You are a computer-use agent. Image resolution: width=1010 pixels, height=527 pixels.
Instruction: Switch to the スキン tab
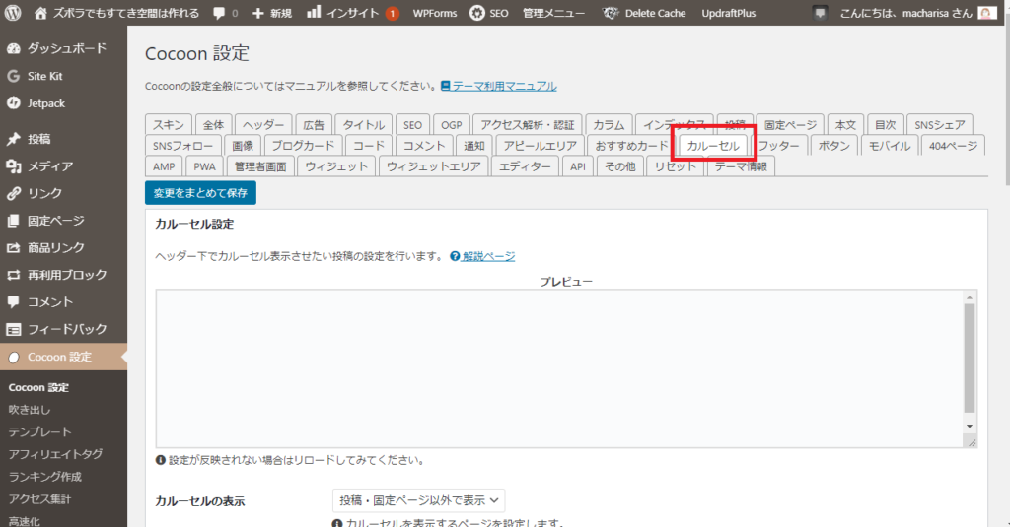click(169, 125)
